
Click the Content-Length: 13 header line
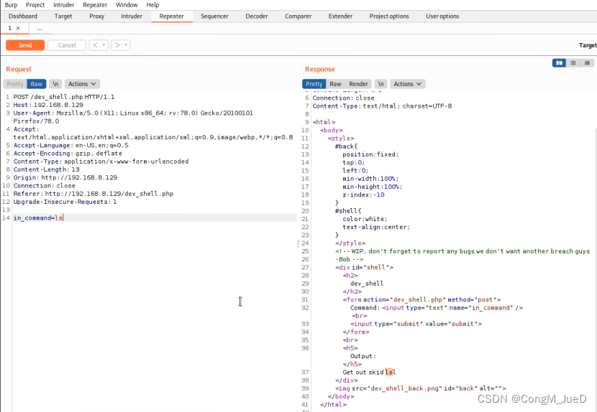point(47,169)
